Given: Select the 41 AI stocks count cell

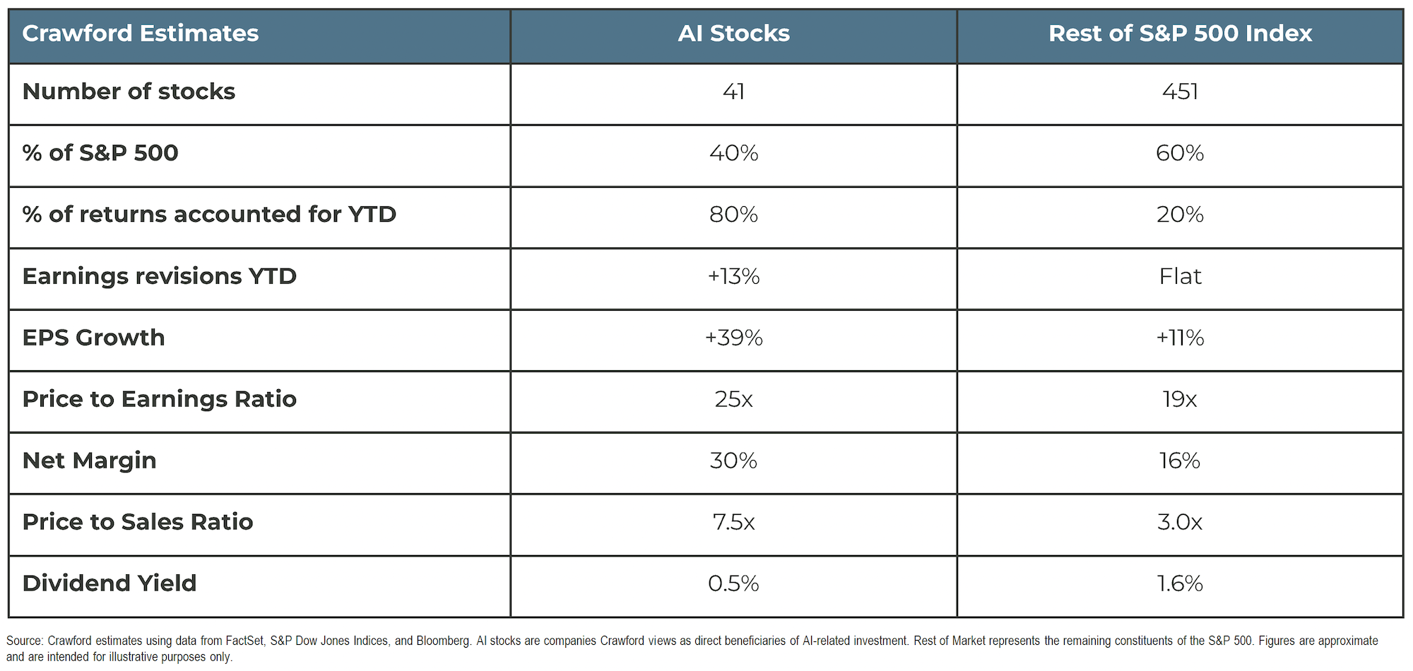Looking at the screenshot, I should tap(733, 95).
